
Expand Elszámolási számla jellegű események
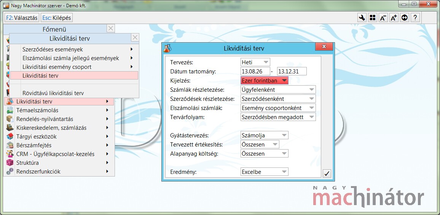(x=74, y=58)
